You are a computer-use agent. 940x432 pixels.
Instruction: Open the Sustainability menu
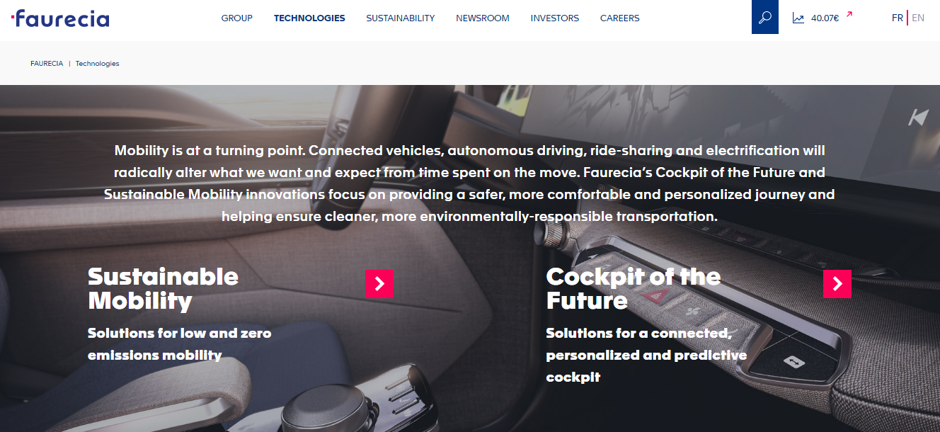[401, 18]
